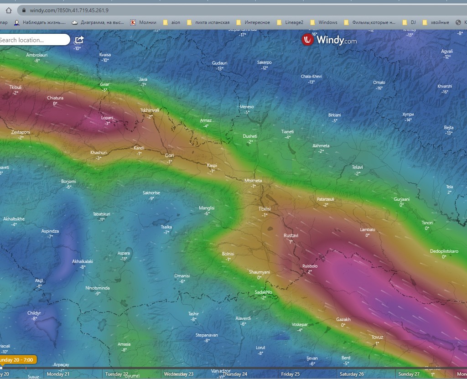Click the share icon next to search
The width and height of the screenshot is (467, 379).
(x=79, y=40)
